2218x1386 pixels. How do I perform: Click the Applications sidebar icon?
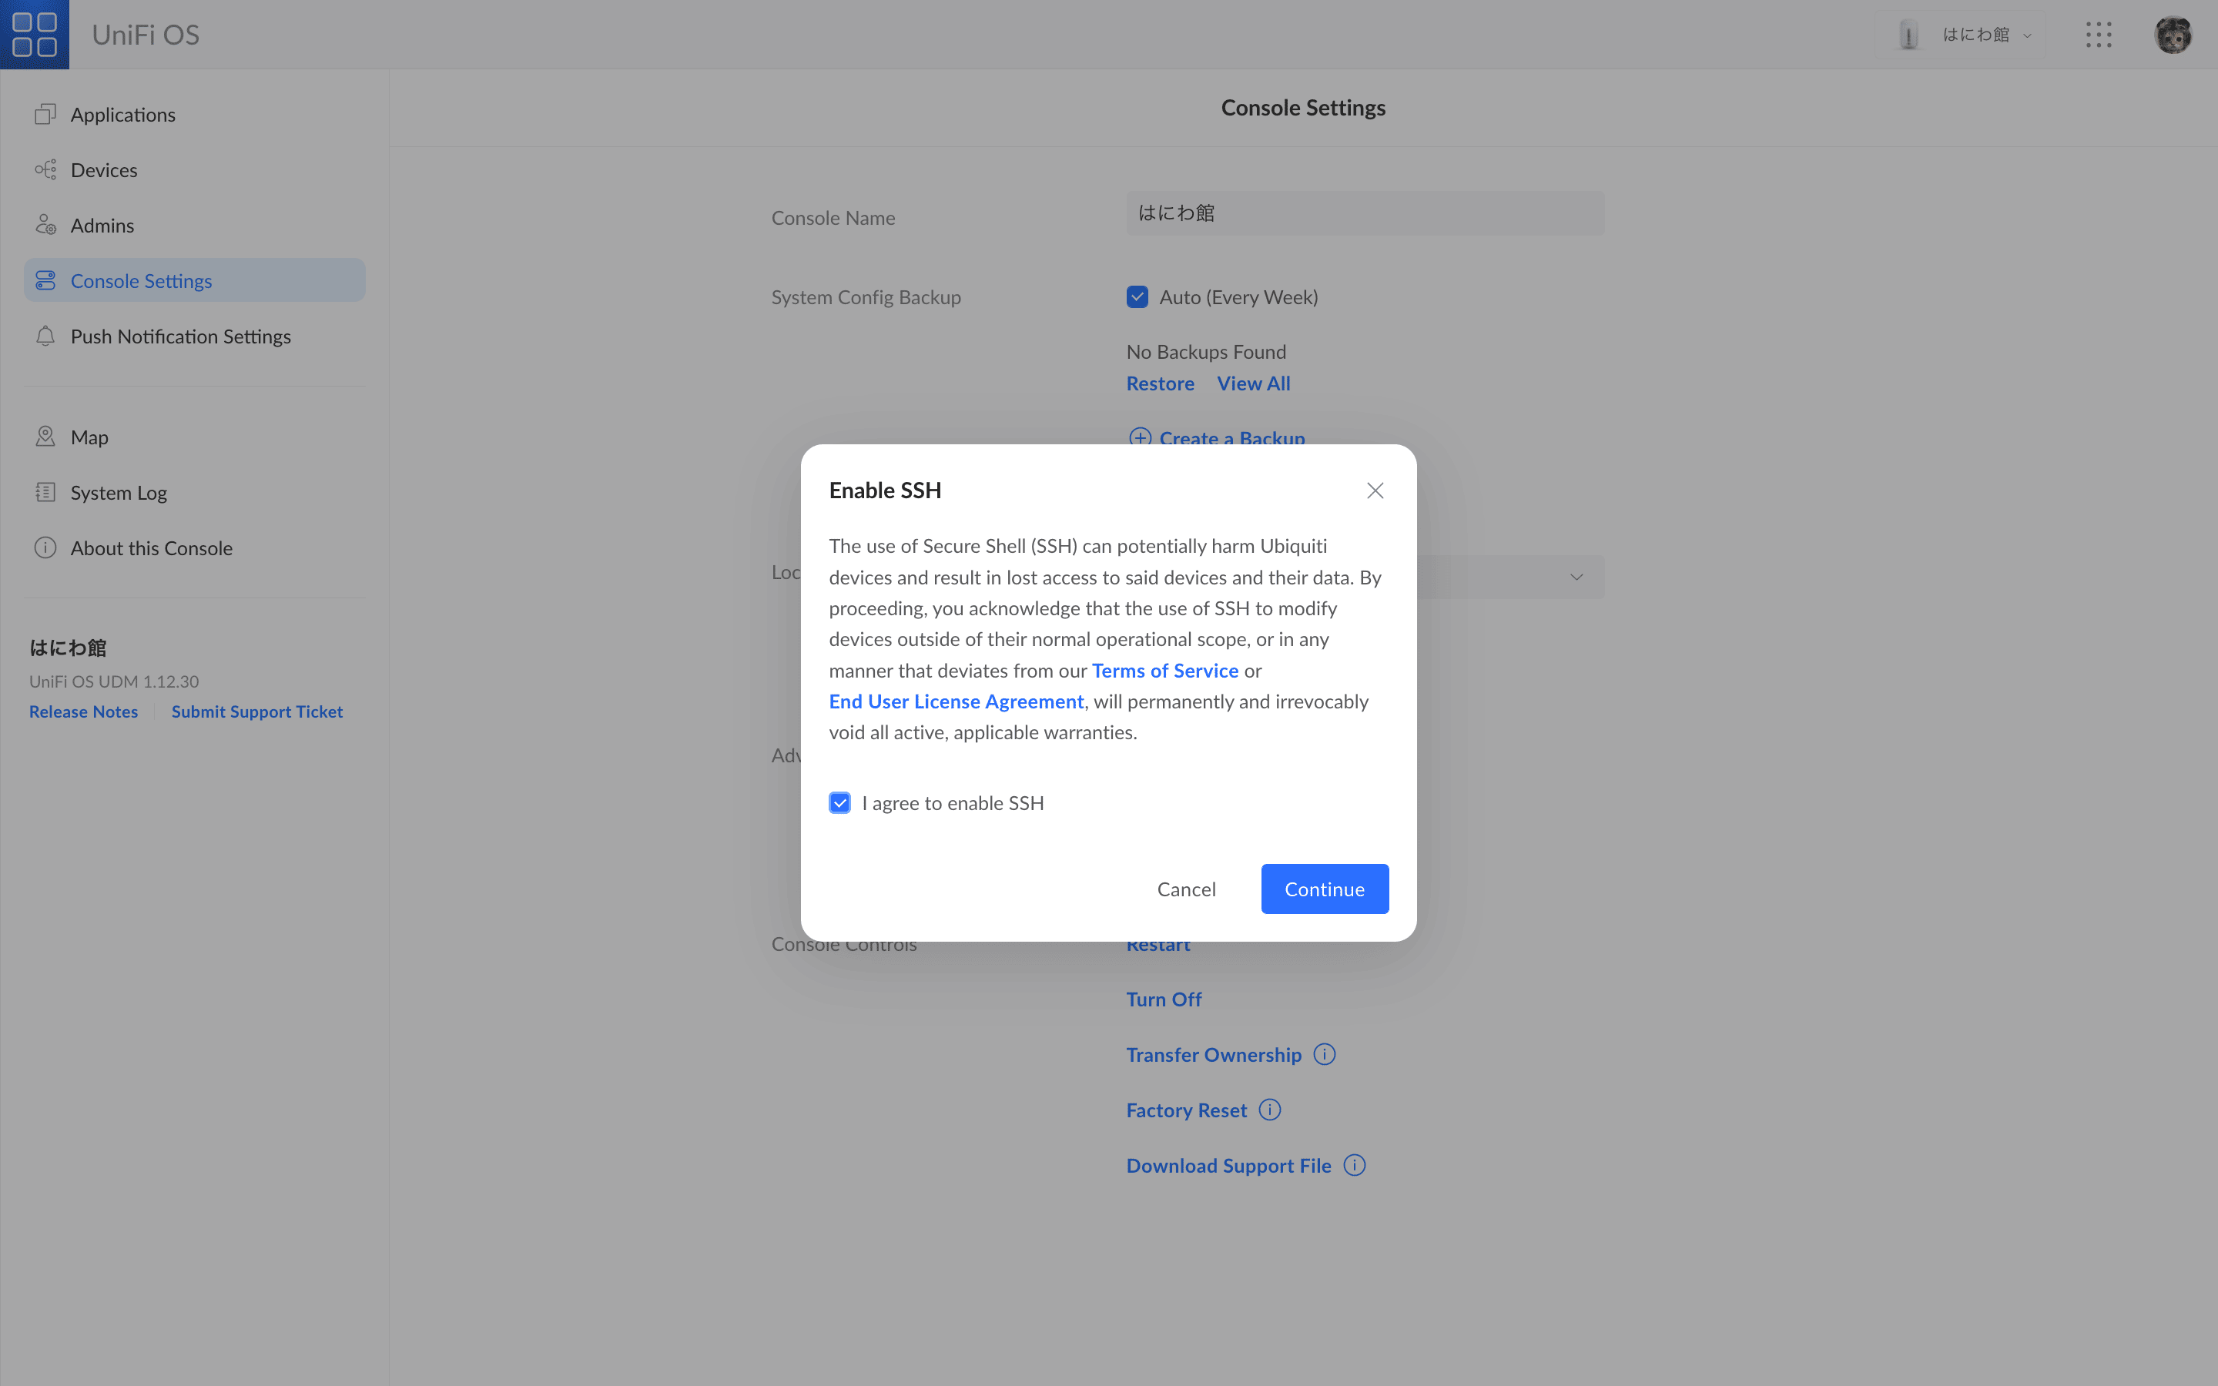[x=45, y=115]
